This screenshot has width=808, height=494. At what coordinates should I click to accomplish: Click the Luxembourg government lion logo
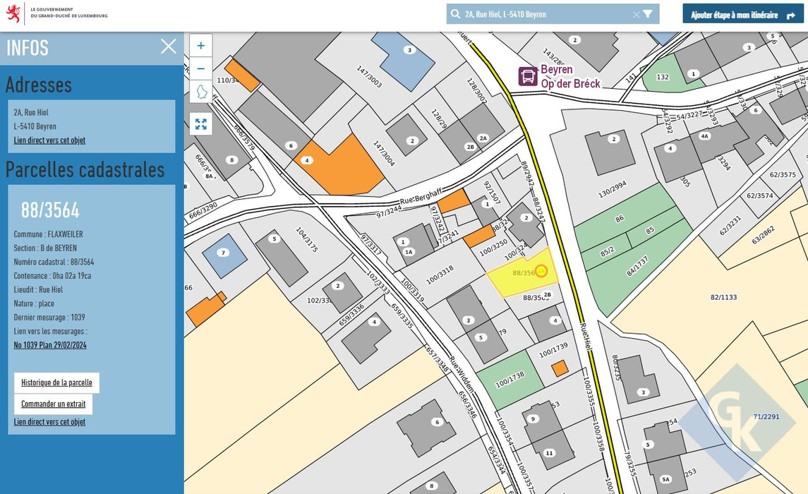coord(13,13)
